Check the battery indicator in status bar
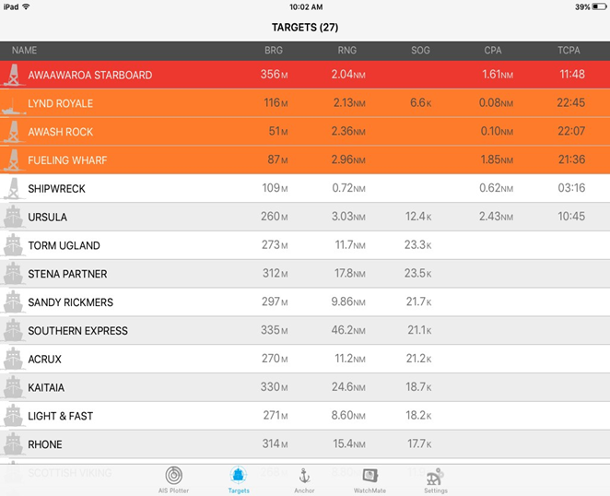The height and width of the screenshot is (496, 610). (599, 6)
